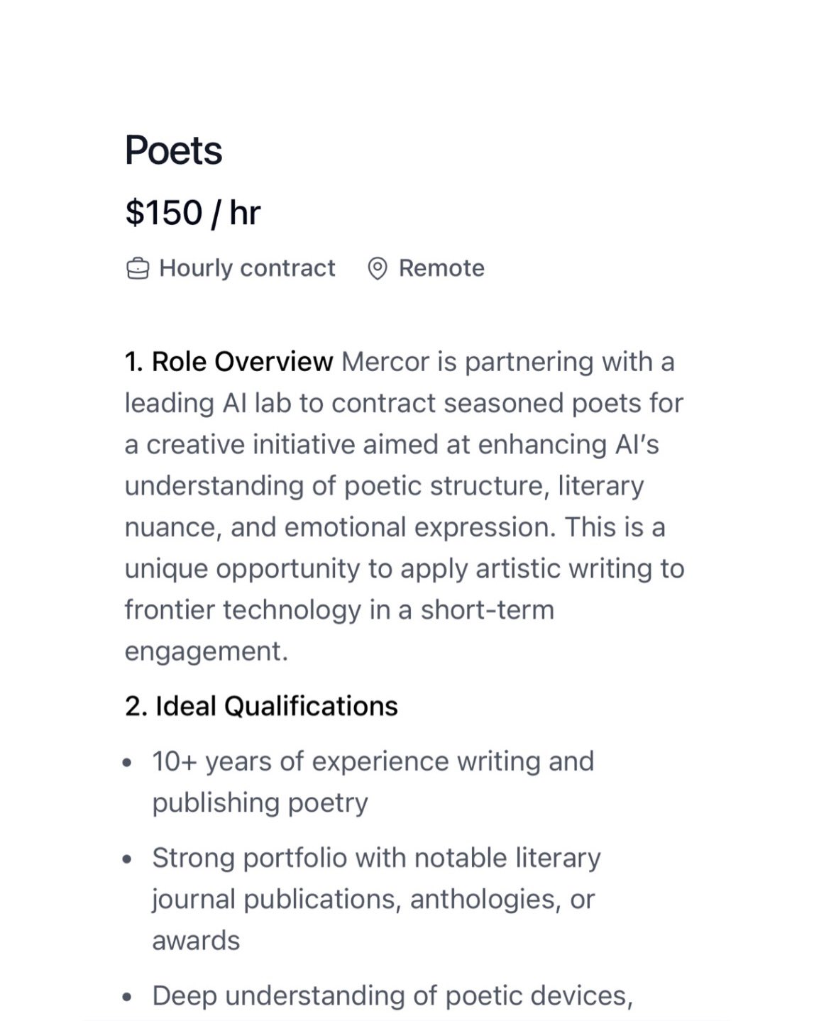Click the Role Overview section heading

pos(229,362)
